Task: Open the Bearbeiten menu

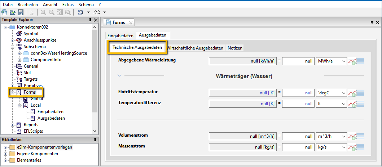Action: [27, 5]
